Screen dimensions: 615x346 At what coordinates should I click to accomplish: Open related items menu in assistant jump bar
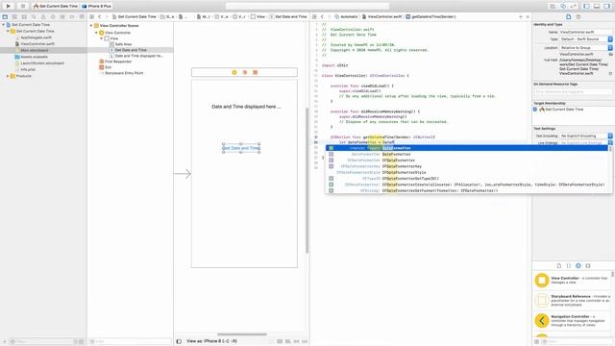coord(314,17)
